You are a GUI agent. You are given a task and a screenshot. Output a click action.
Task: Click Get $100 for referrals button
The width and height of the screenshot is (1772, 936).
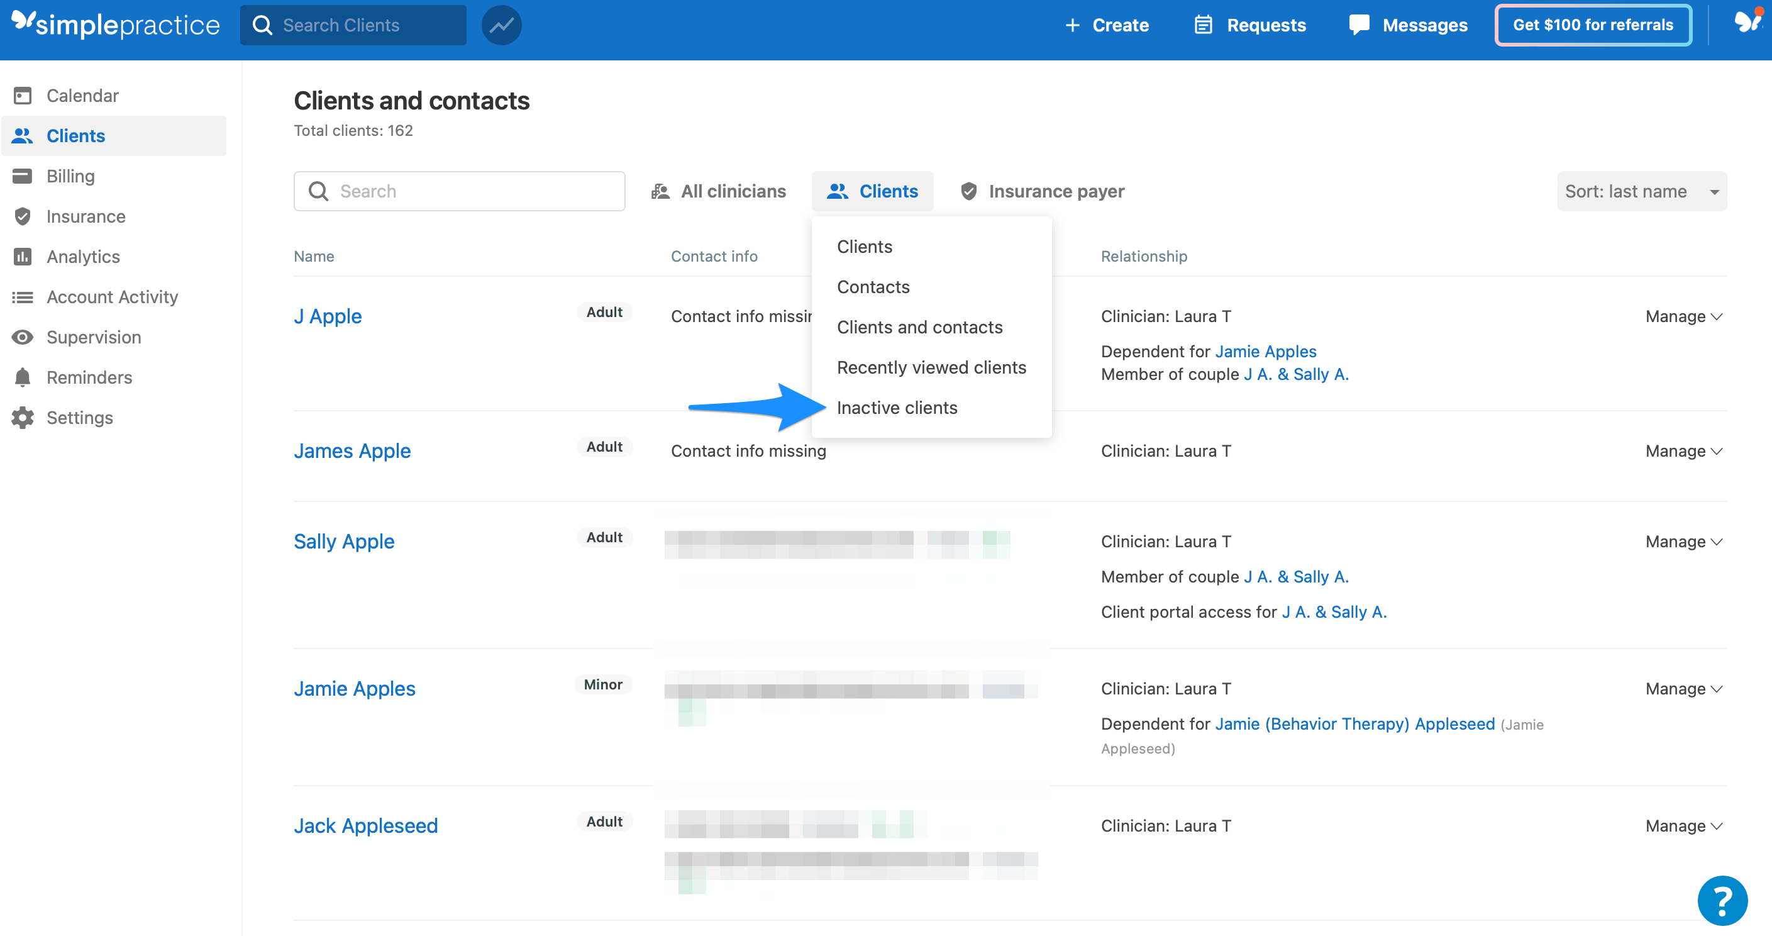click(1592, 25)
